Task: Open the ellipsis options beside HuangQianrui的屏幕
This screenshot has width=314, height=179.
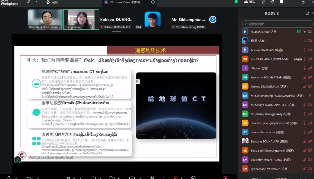Action: pyautogui.click(x=153, y=2)
